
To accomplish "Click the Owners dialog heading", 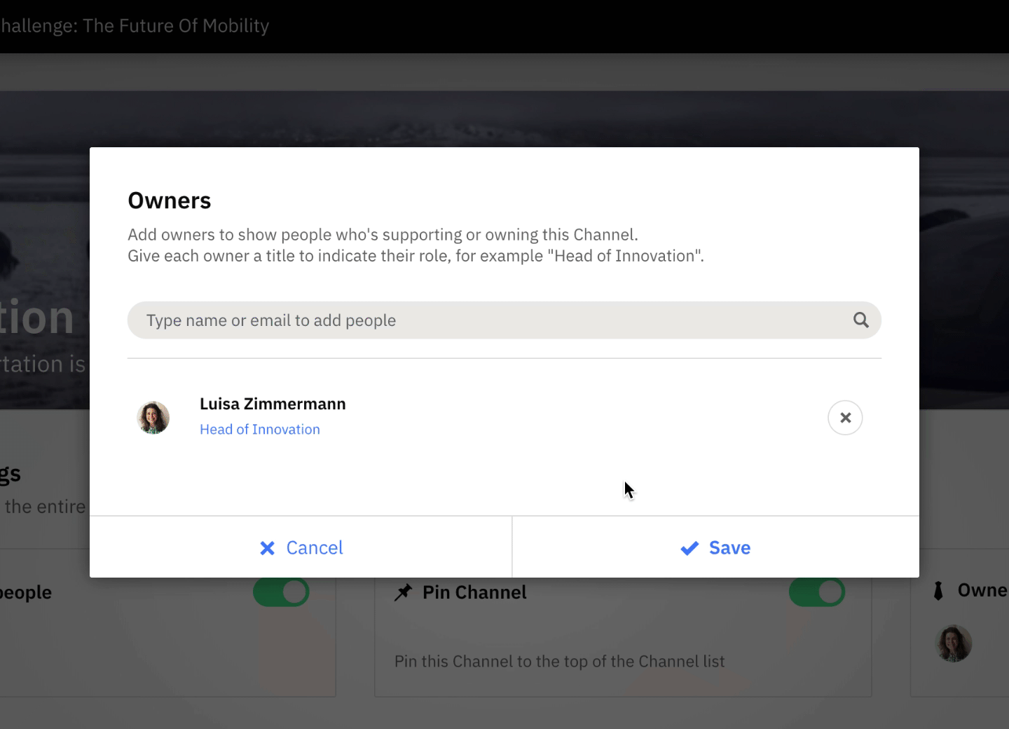I will 170,200.
